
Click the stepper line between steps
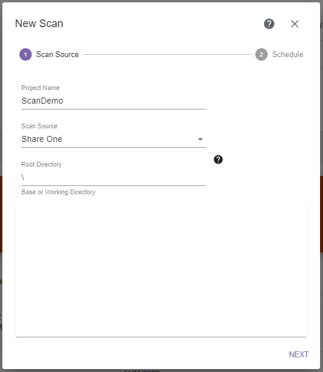pyautogui.click(x=167, y=54)
